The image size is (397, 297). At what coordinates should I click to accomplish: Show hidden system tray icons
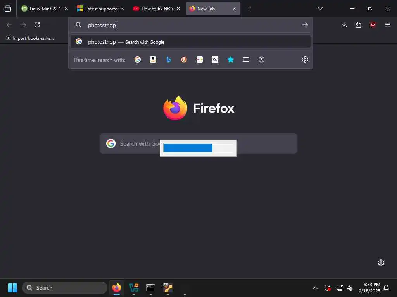pos(315,288)
